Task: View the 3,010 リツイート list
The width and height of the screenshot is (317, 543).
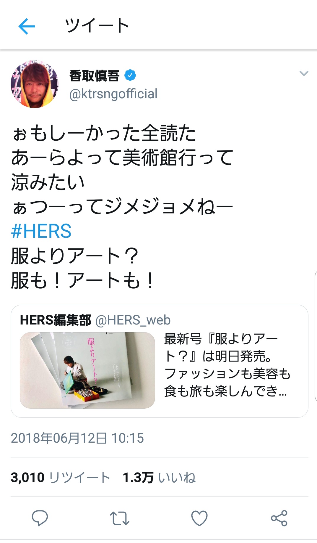Action: tap(60, 478)
